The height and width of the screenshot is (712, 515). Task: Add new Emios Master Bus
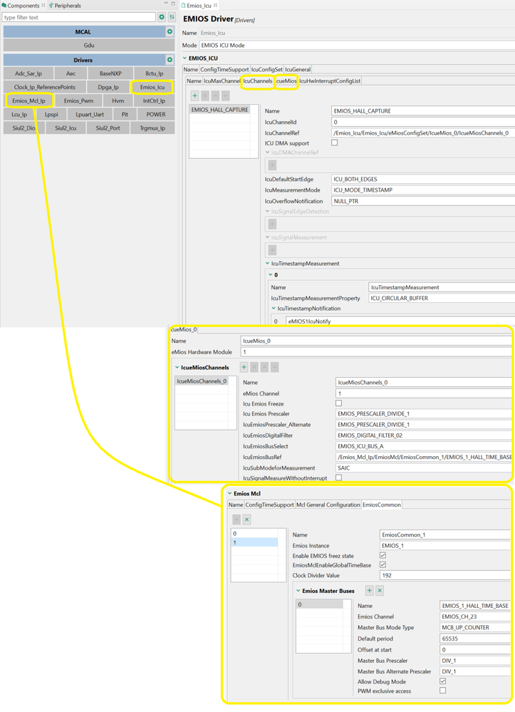pyautogui.click(x=370, y=590)
